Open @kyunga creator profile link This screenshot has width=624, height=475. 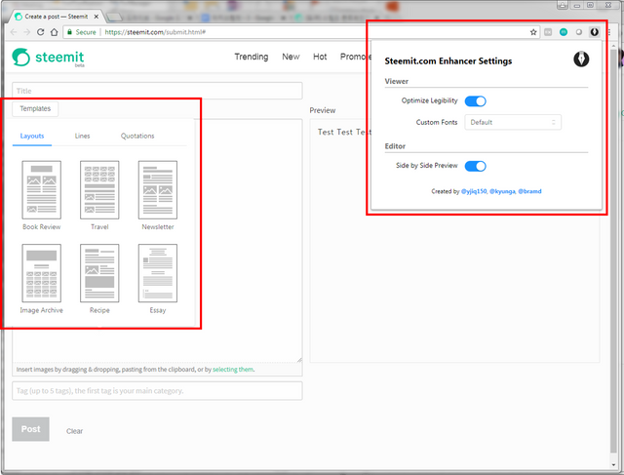(502, 191)
